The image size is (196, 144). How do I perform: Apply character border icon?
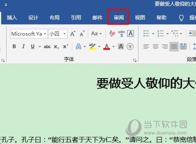click(131, 34)
